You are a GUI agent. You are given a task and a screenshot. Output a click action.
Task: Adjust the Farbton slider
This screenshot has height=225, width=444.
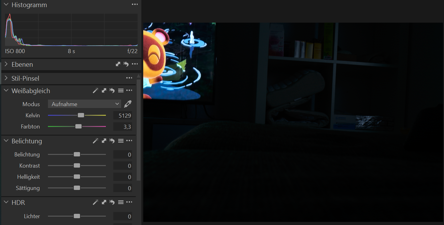(x=77, y=126)
